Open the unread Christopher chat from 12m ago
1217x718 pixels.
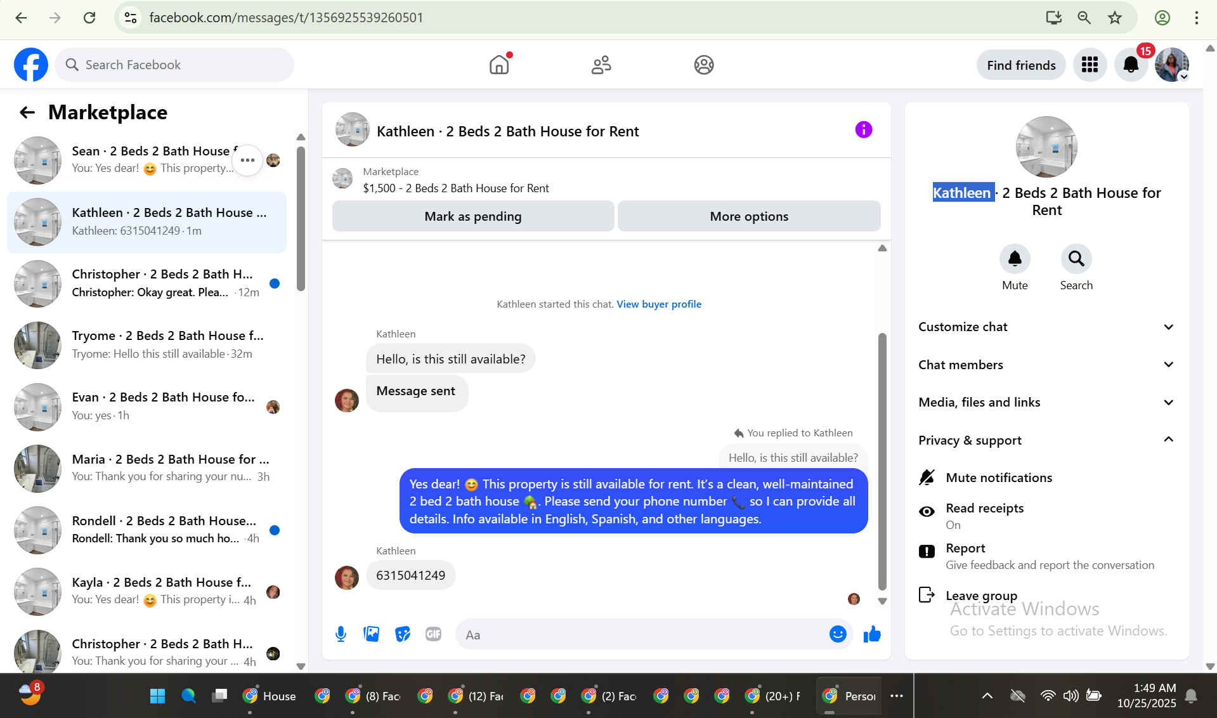(x=146, y=283)
